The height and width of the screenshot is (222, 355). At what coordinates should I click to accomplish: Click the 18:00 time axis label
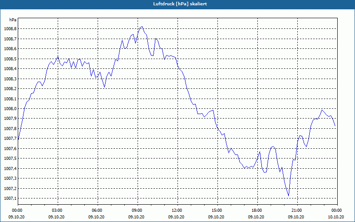[x=258, y=210]
